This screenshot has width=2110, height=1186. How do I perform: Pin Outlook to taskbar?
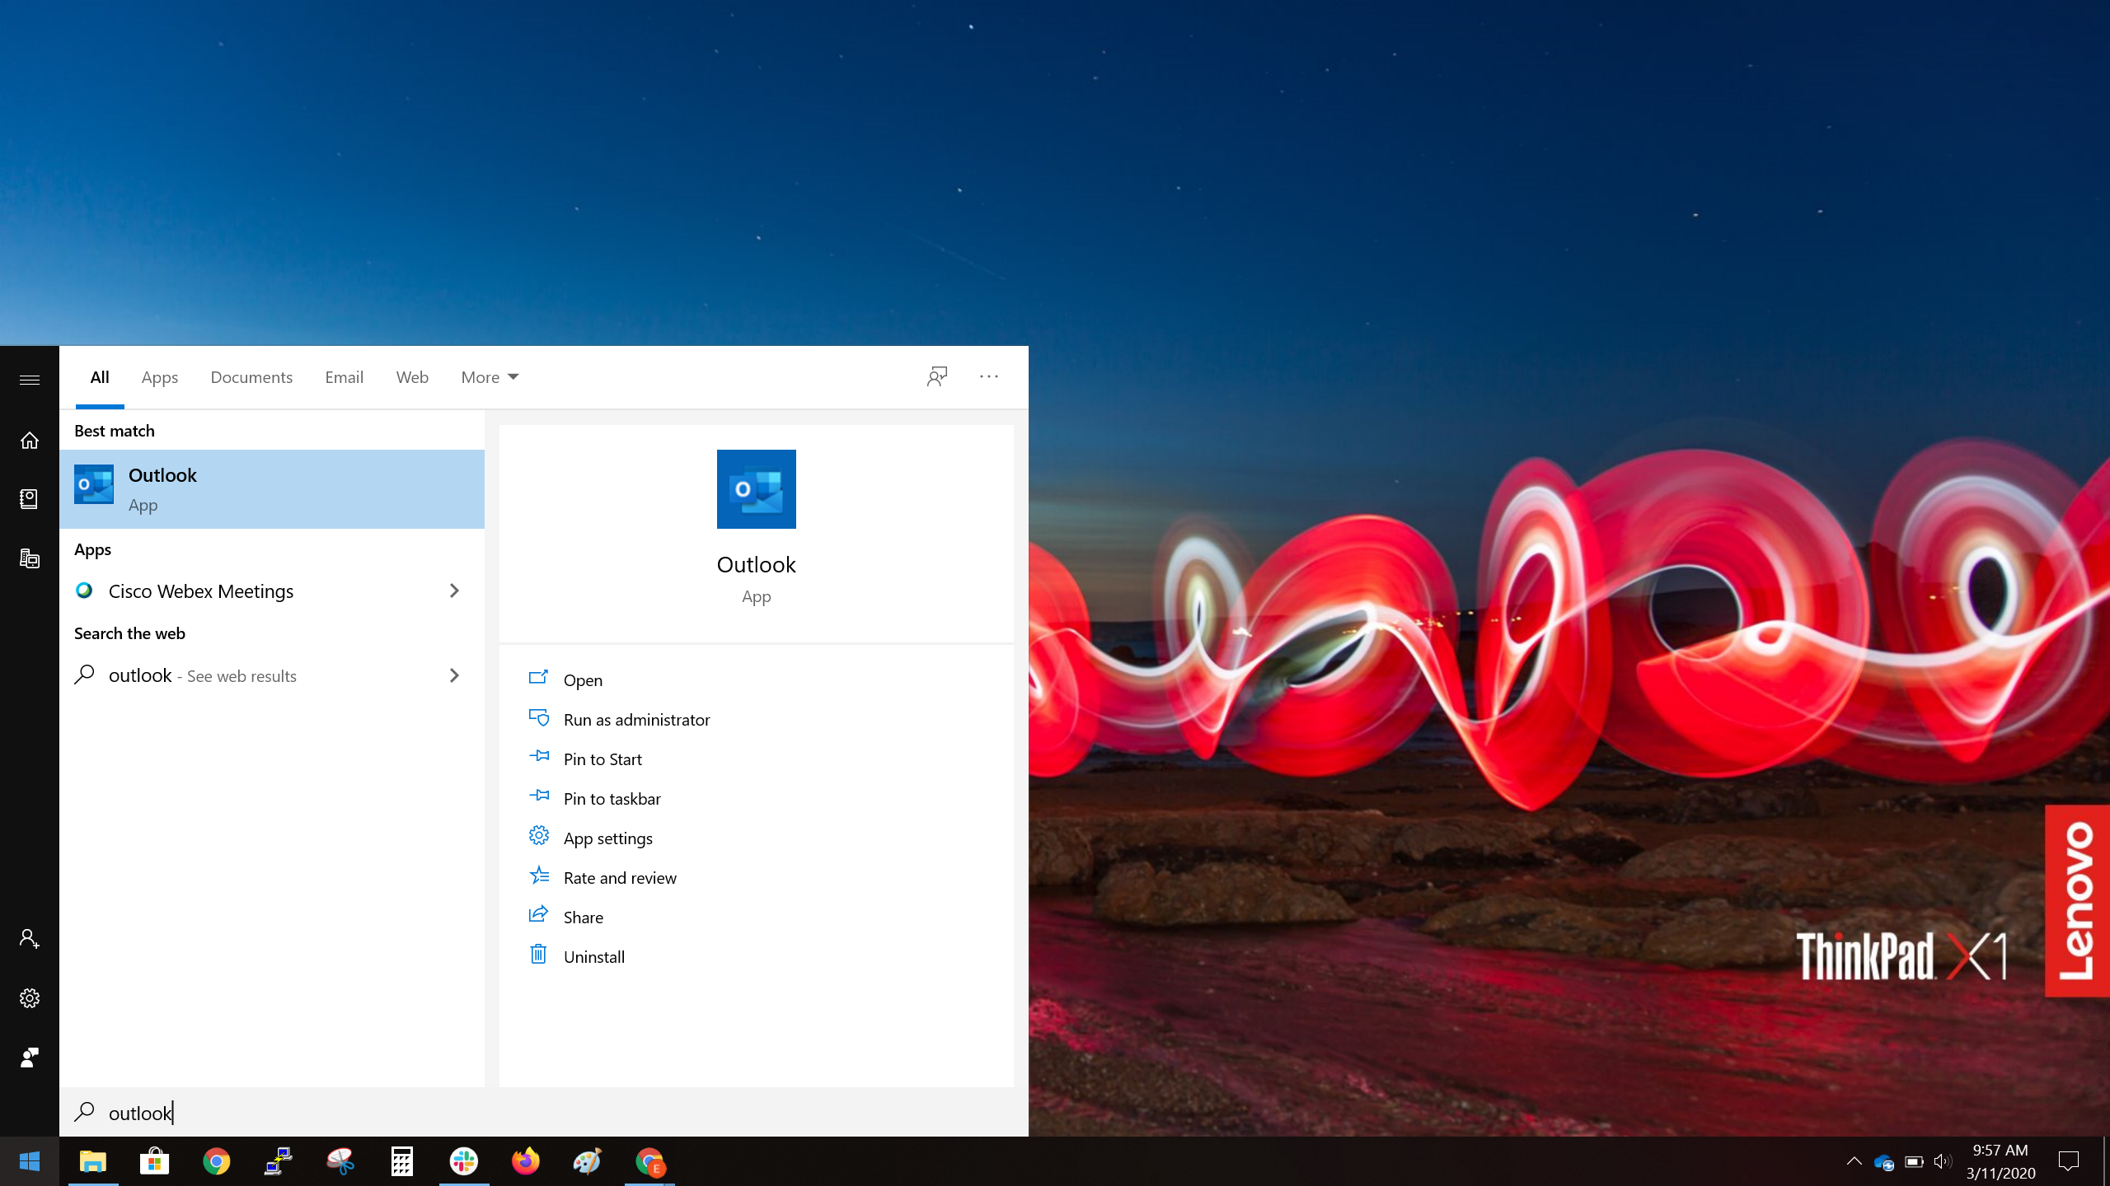pos(612,796)
